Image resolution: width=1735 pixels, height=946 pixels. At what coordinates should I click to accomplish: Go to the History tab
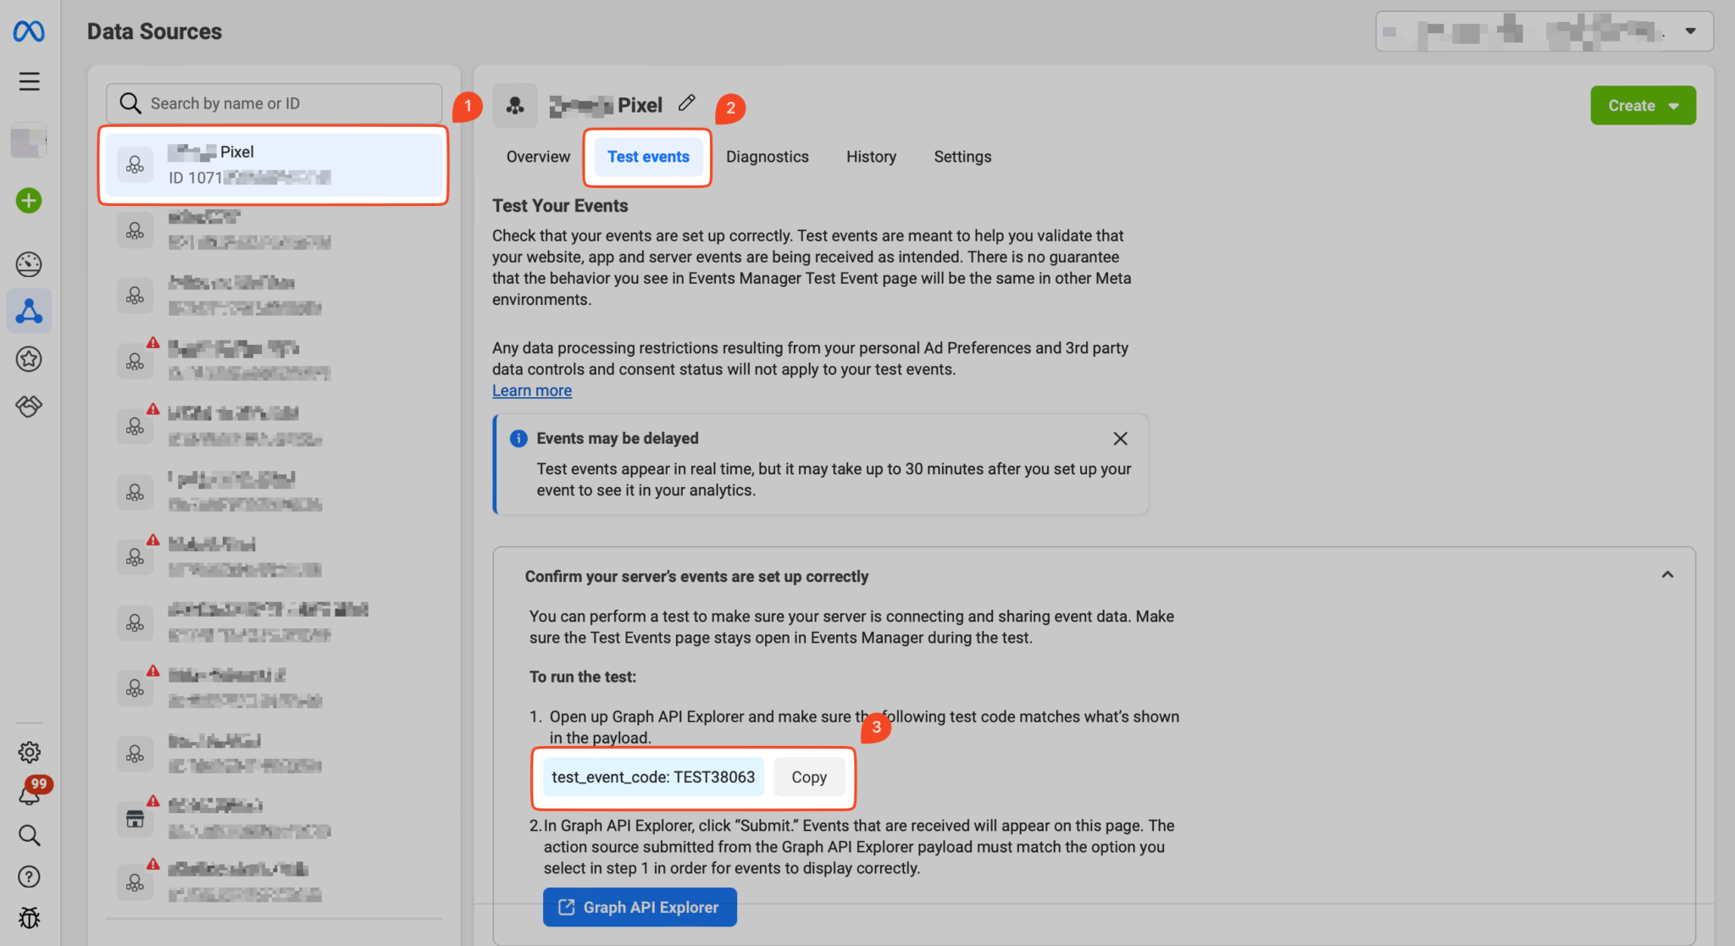click(871, 157)
